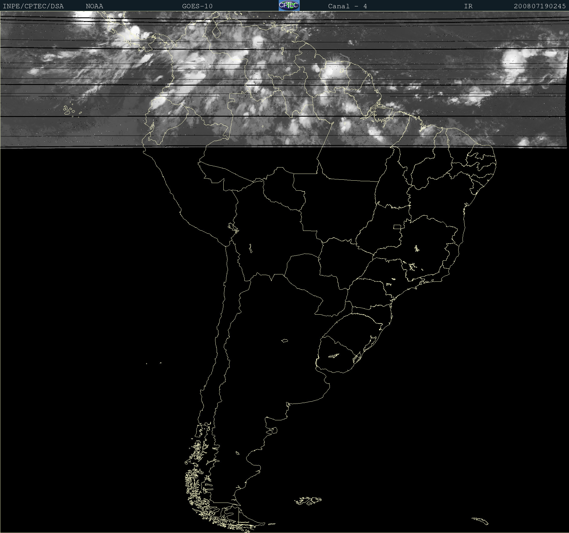
Task: Click the 200807190245 timestamp
Action: [x=539, y=6]
